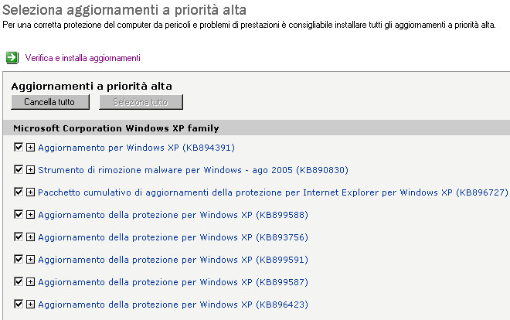Open the Aggiornamento per Windows XP KB894391 link
The image size is (510, 320).
pos(136,148)
